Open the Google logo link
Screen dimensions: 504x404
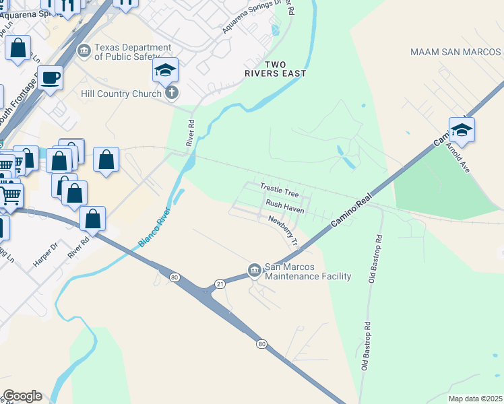point(22,397)
